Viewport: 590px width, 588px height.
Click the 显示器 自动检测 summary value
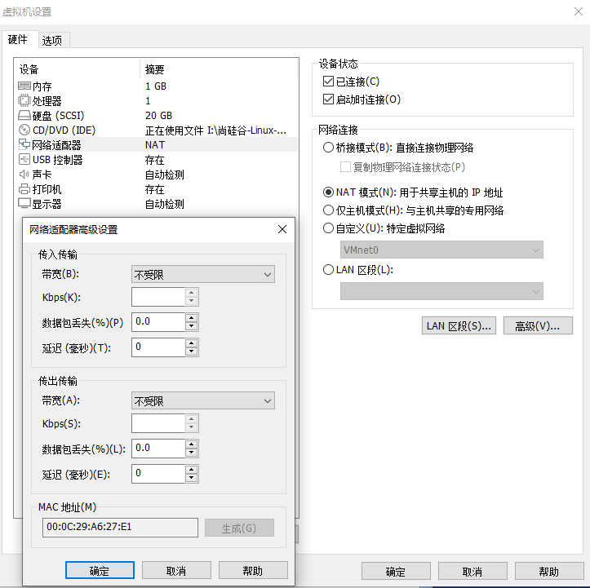(x=164, y=204)
